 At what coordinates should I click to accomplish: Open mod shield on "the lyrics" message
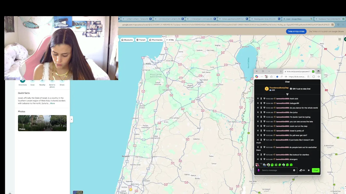coord(264,112)
